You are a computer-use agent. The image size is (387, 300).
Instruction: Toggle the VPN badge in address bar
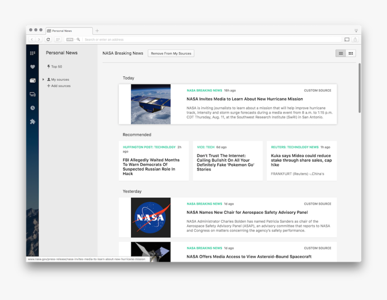pyautogui.click(x=70, y=40)
